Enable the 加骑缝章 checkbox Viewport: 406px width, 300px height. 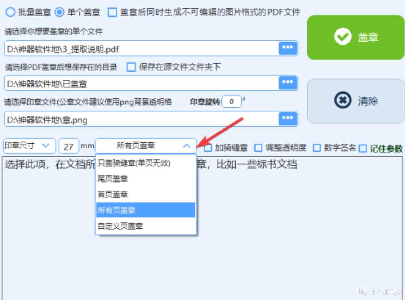click(x=208, y=148)
